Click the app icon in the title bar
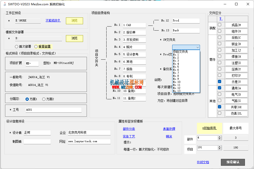 click(x=5, y=4)
